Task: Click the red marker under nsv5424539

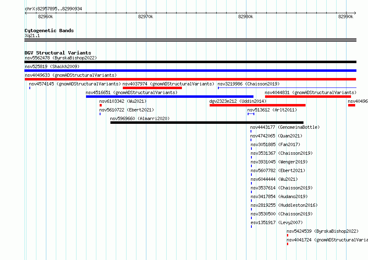Action: point(287,235)
